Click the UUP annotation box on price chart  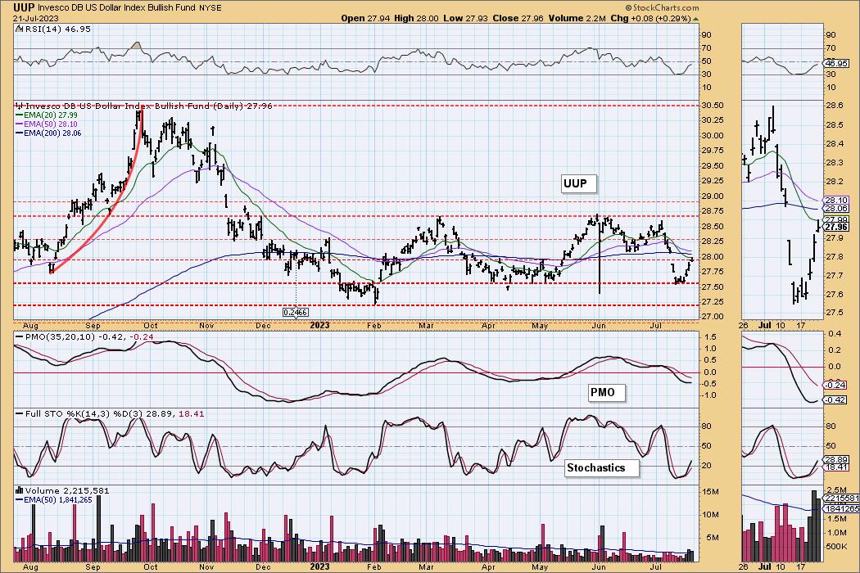(x=578, y=183)
